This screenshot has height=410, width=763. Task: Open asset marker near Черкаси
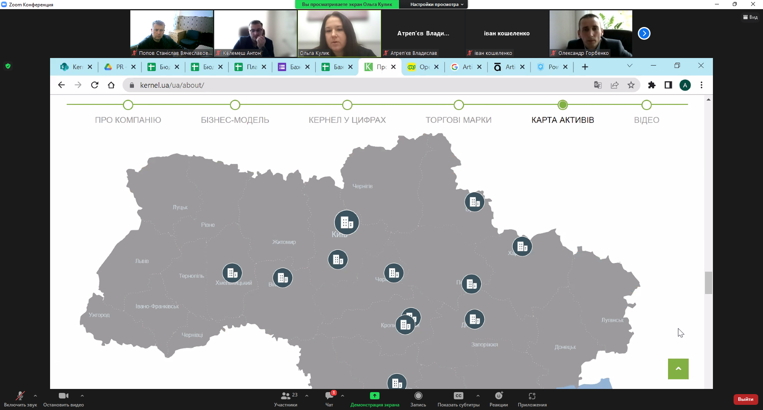coord(394,273)
